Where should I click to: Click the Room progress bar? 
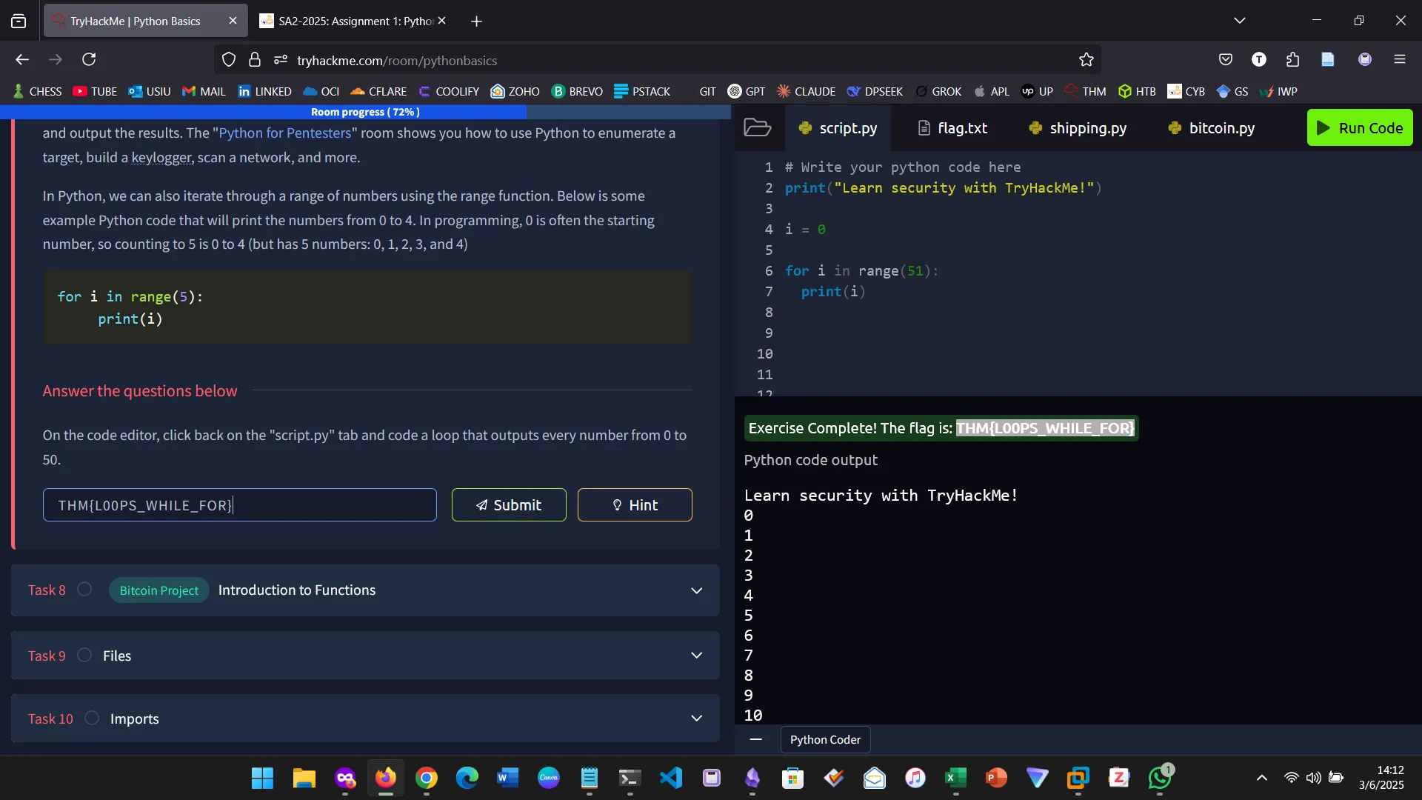point(365,112)
